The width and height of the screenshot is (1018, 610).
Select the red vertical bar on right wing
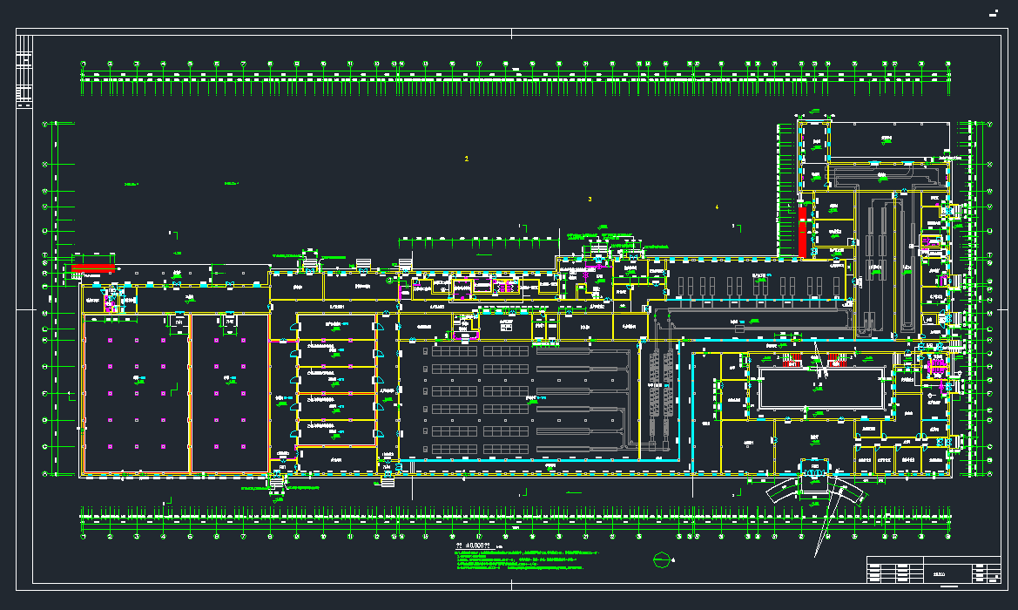[x=802, y=230]
